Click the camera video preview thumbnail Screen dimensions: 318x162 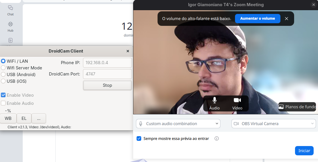(x=225, y=62)
